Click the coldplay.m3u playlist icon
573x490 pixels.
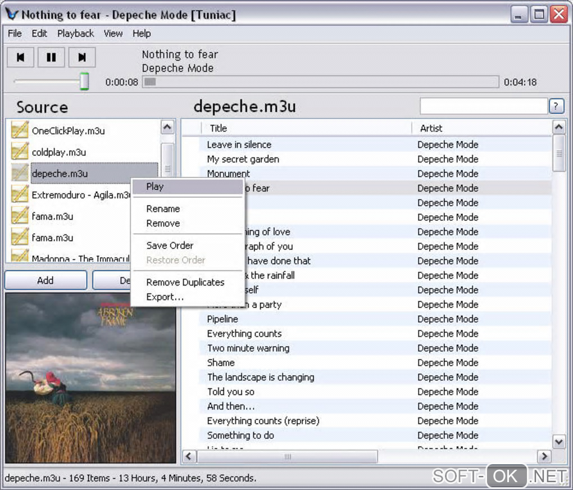coord(20,151)
